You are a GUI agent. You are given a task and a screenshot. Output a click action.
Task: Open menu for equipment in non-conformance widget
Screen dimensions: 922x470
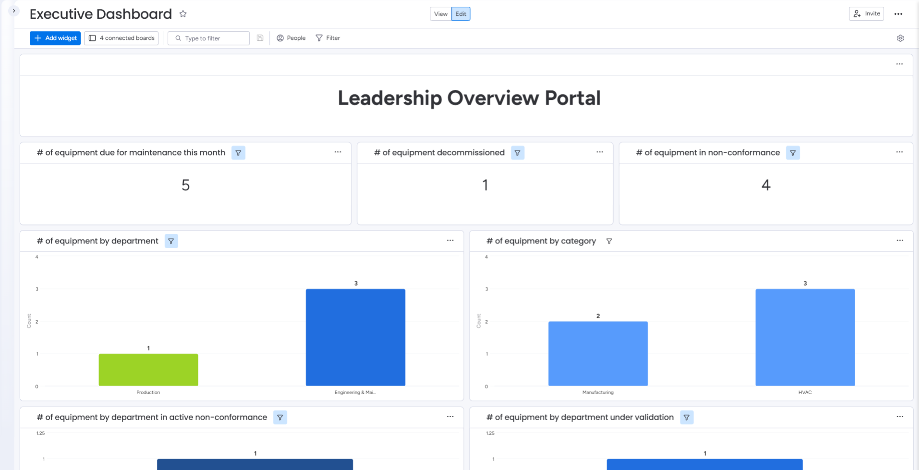899,152
